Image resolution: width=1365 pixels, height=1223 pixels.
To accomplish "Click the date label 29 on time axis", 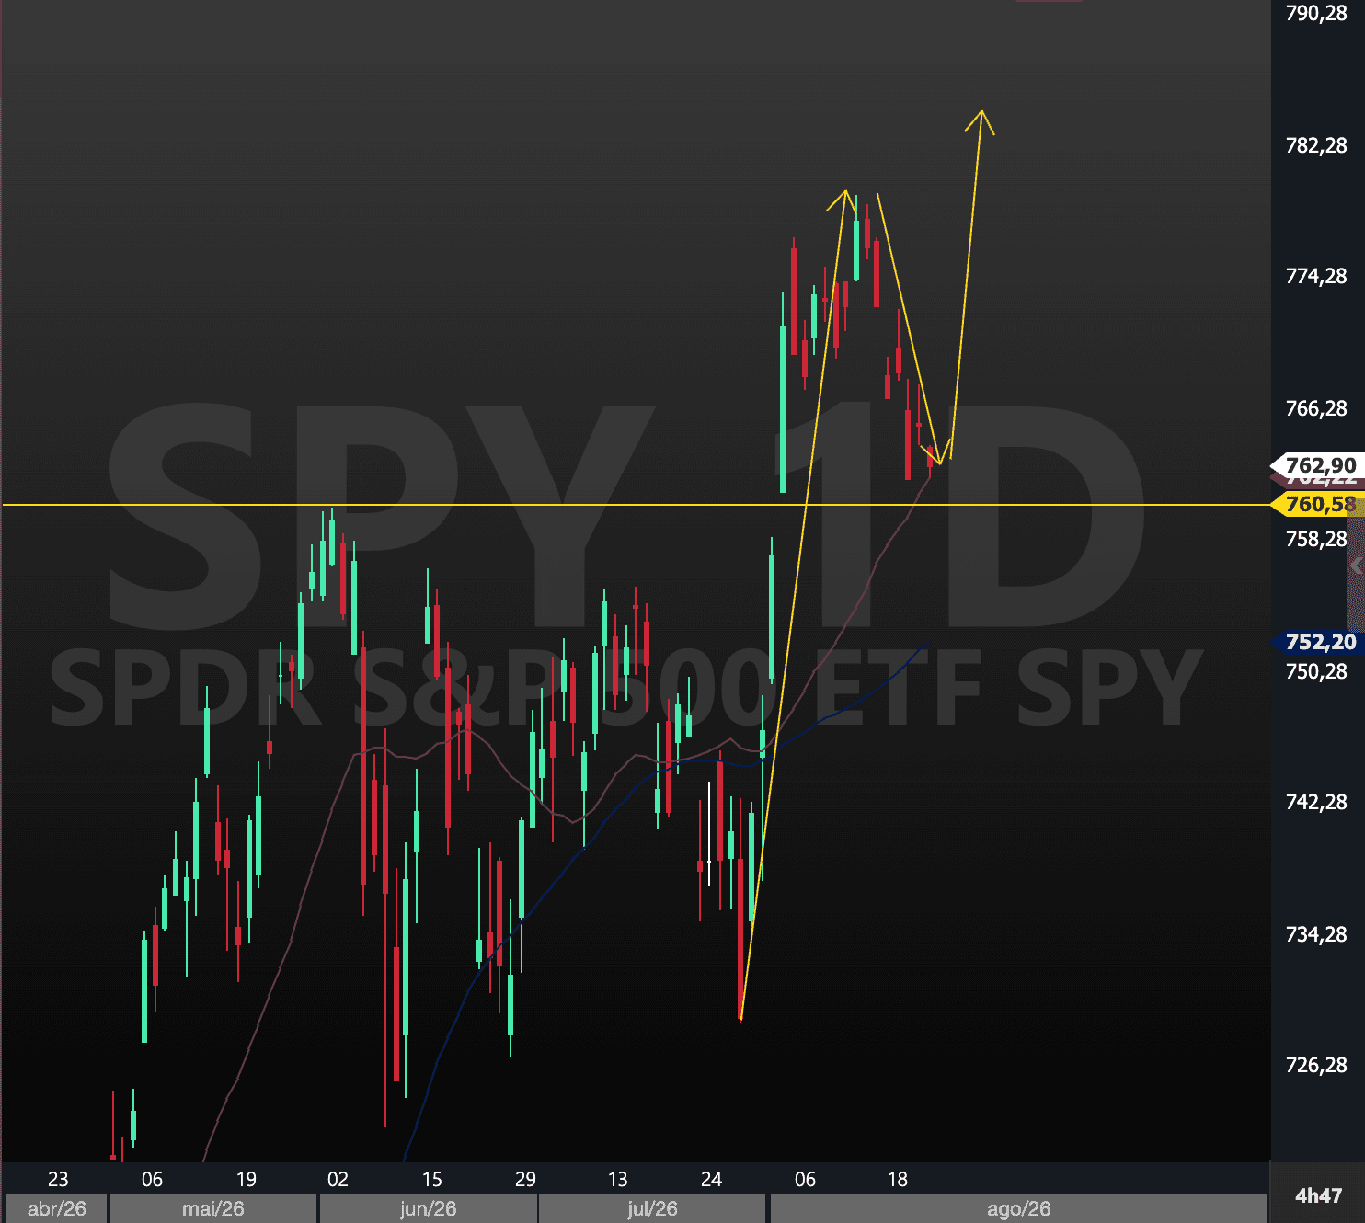I will pos(525,1179).
